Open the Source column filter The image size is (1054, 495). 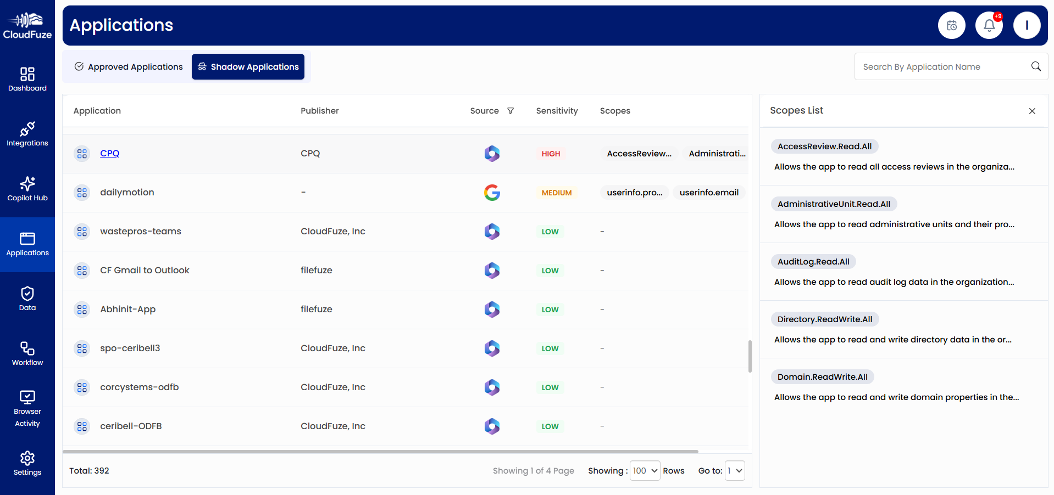[x=511, y=111]
